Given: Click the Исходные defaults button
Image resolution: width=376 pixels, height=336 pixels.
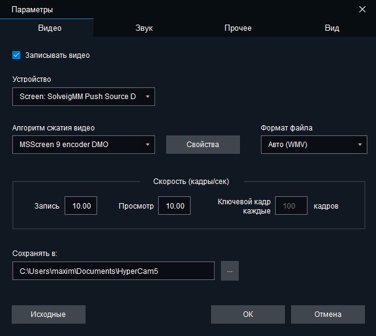Looking at the screenshot, I should pyautogui.click(x=49, y=314).
